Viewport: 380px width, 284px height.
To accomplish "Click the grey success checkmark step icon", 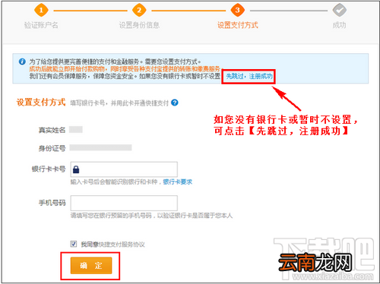I will point(340,11).
